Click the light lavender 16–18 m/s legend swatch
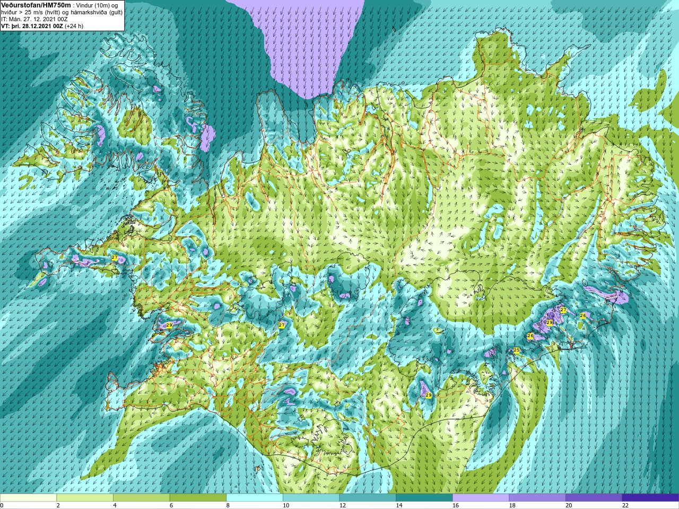This screenshot has height=509, width=679. 481,498
